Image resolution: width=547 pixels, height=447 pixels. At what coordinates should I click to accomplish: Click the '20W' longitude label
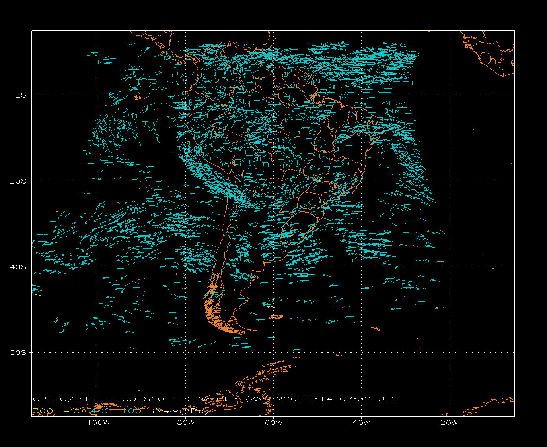(449, 422)
